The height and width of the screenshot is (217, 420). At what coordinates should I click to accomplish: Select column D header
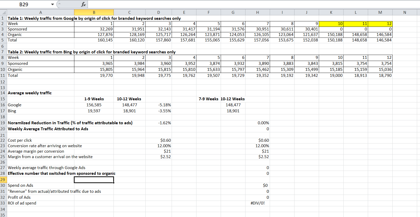pos(159,12)
